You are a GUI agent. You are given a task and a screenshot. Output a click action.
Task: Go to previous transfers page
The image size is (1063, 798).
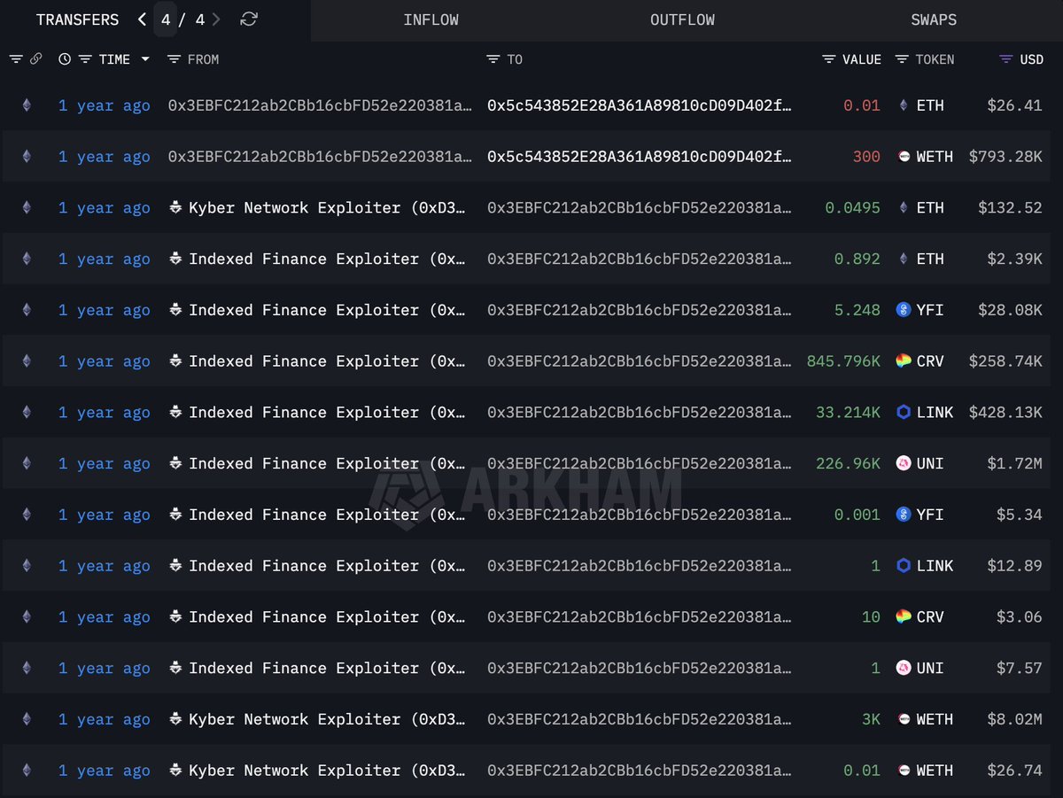click(143, 19)
